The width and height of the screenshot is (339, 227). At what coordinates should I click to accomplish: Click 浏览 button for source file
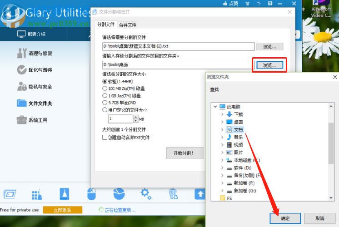click(269, 47)
